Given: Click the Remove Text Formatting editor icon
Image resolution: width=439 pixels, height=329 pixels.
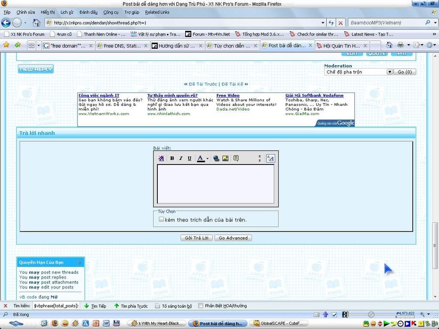Looking at the screenshot, I should click(161, 159).
